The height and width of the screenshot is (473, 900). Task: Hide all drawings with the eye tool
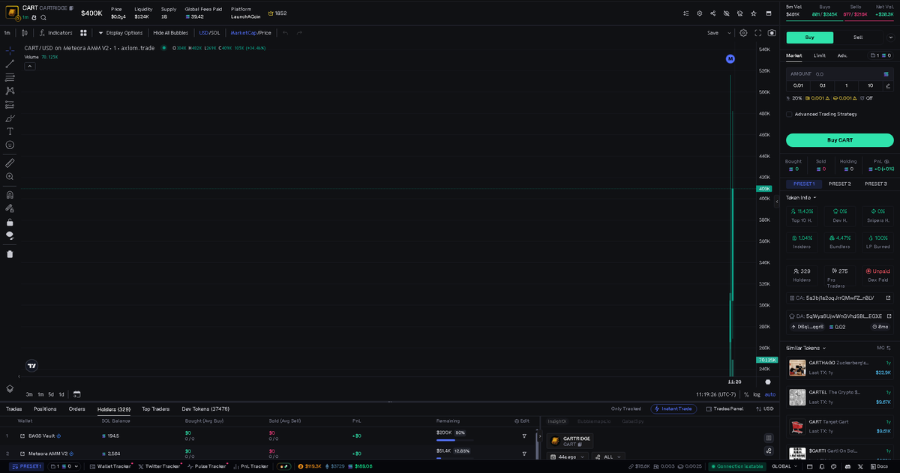click(10, 235)
